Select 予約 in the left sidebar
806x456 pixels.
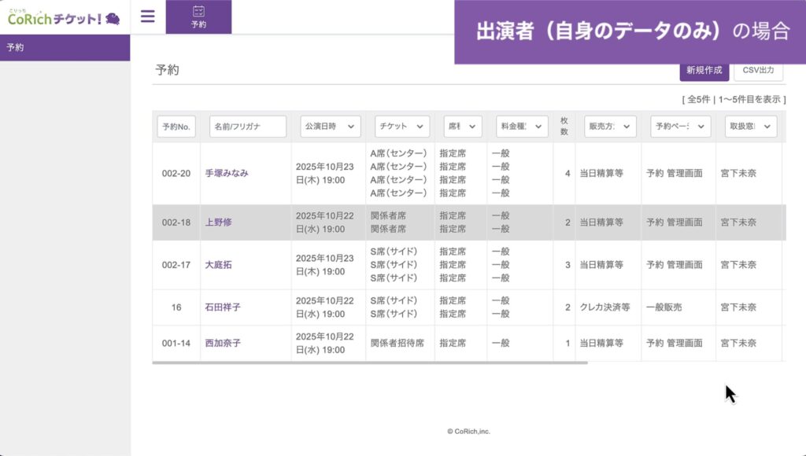(16, 48)
